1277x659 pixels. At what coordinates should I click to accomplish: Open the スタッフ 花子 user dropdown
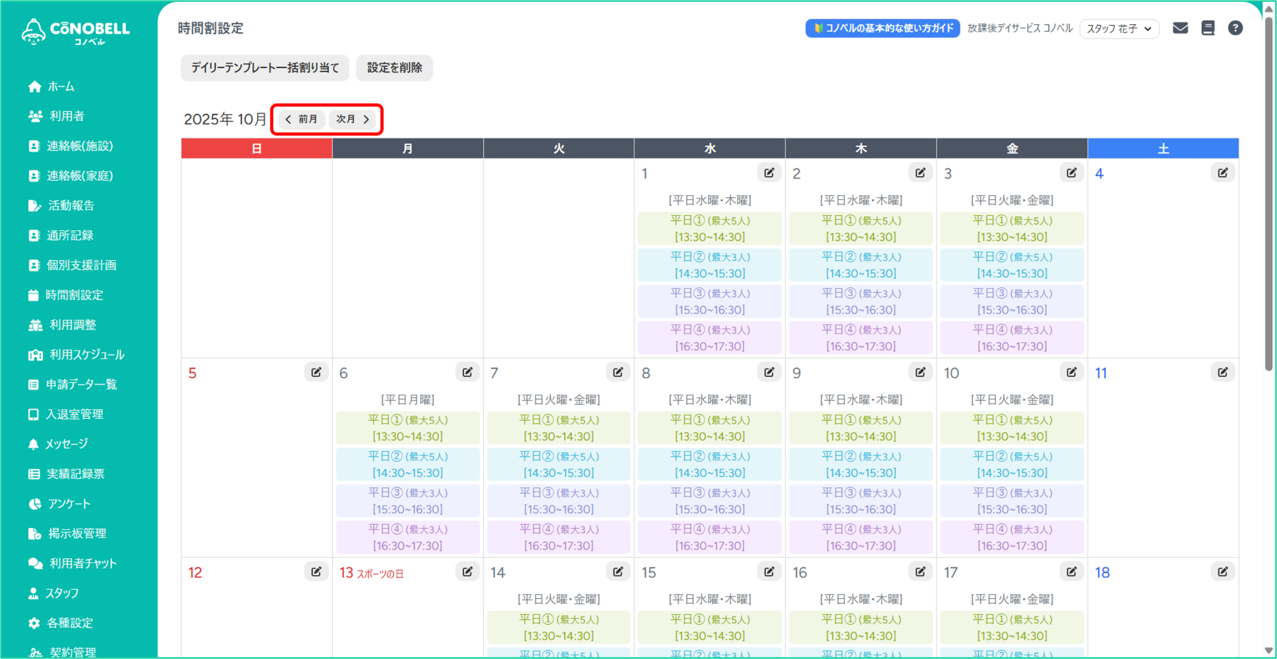pos(1118,28)
